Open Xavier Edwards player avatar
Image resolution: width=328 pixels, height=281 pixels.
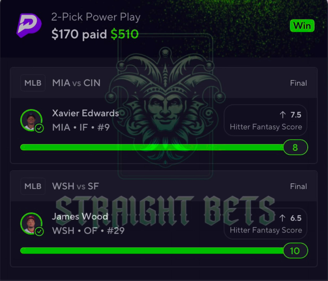click(31, 120)
